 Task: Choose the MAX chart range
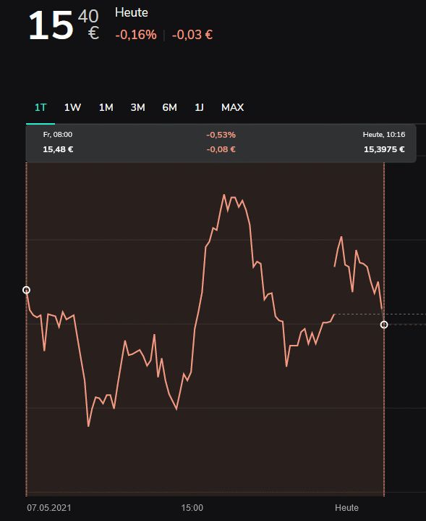click(232, 107)
